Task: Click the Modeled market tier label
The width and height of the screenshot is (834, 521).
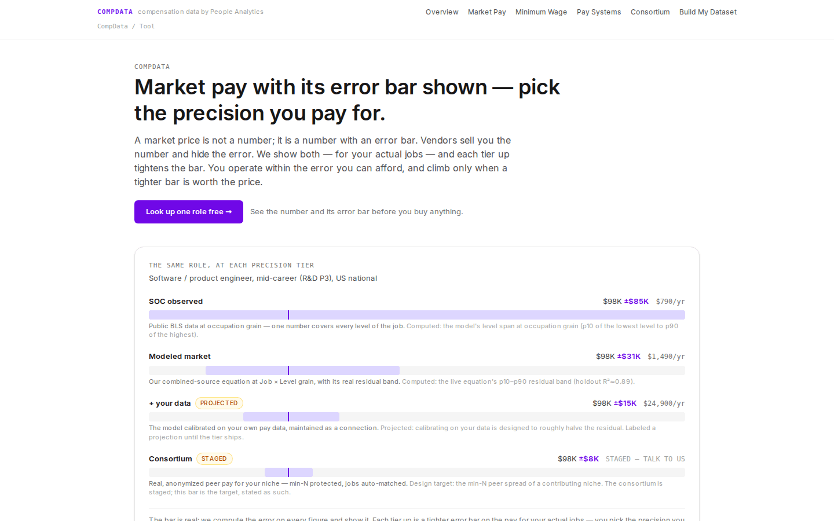Action: (x=180, y=357)
